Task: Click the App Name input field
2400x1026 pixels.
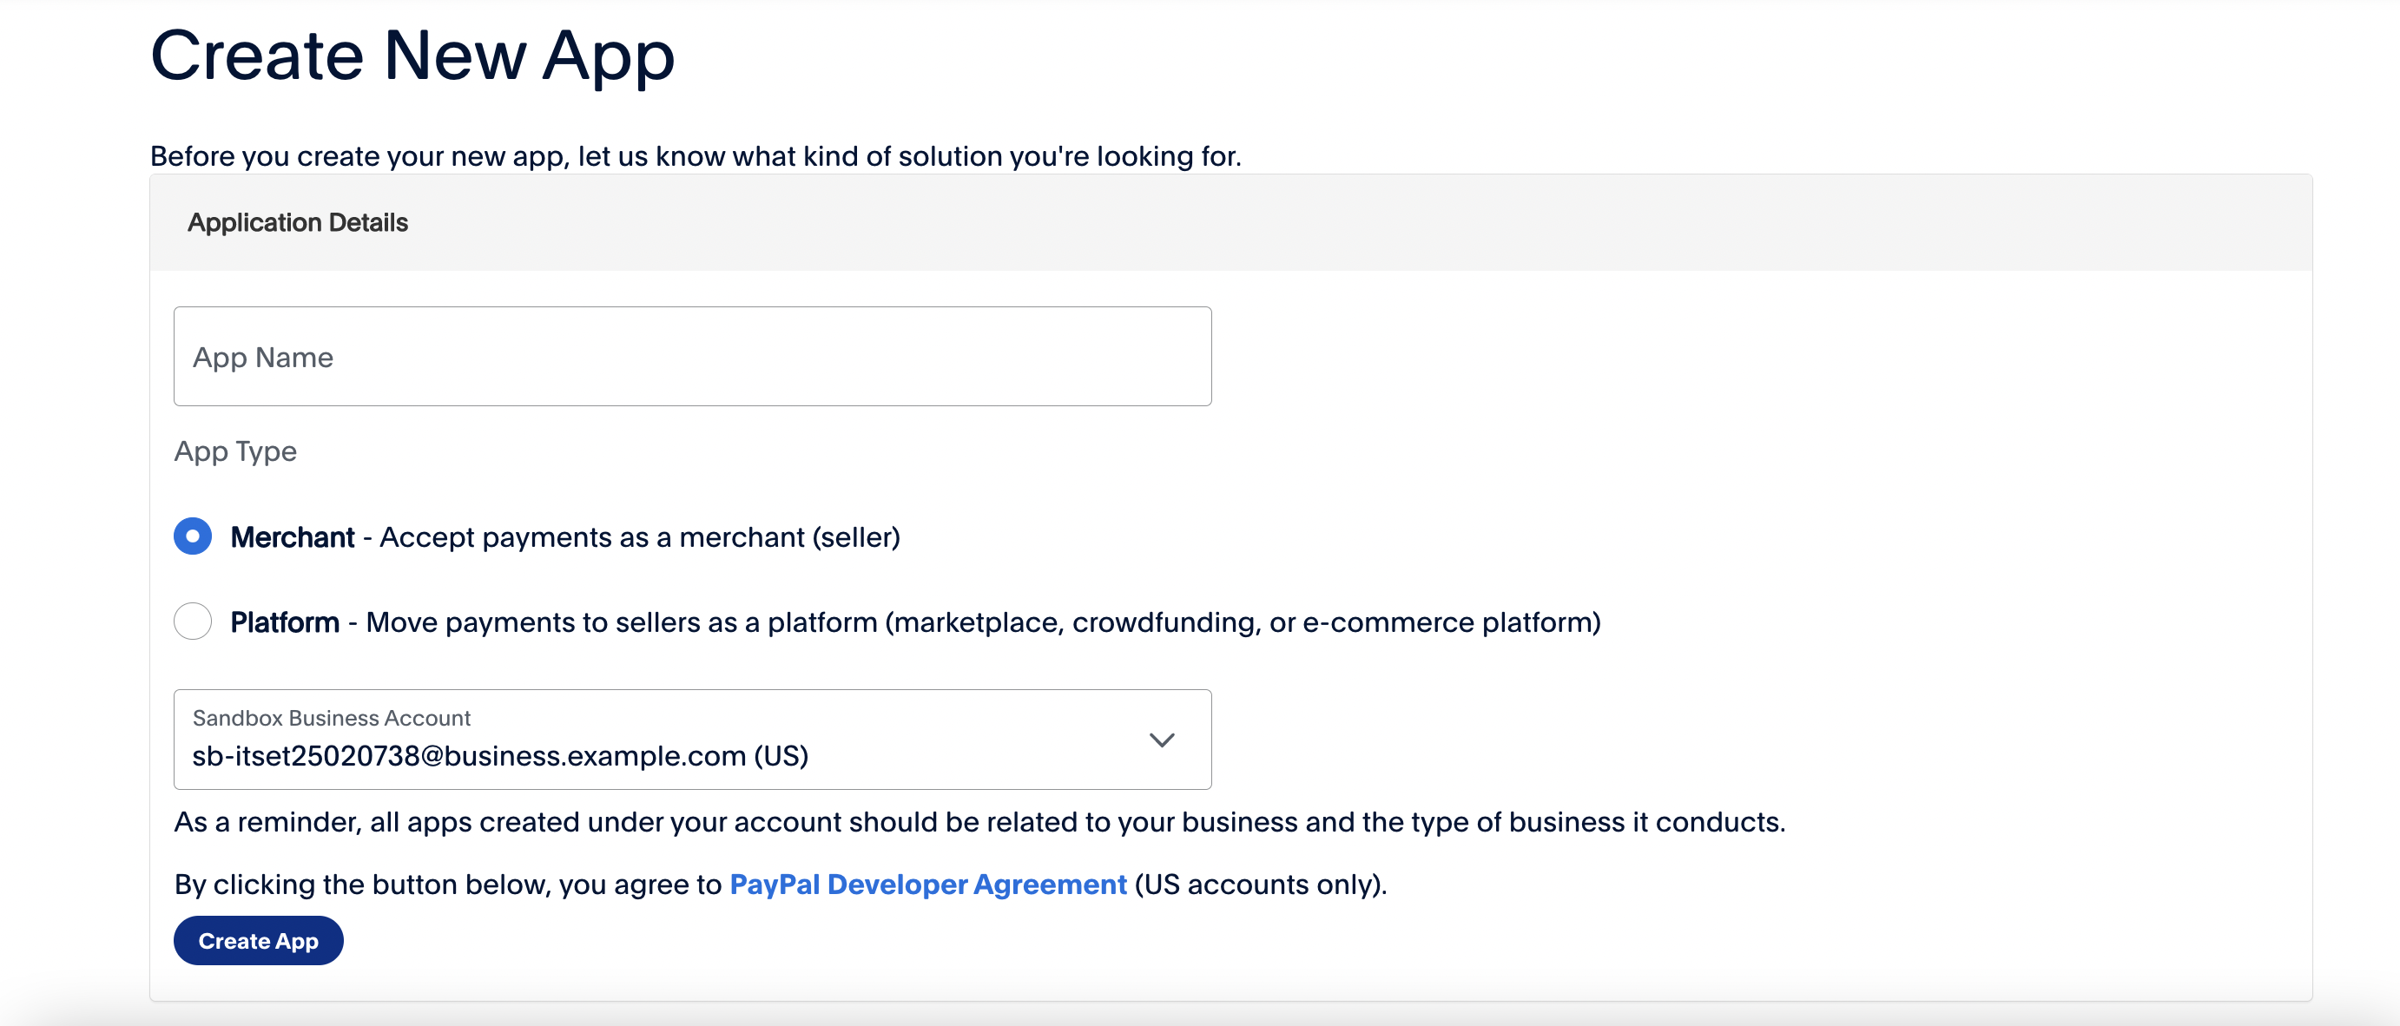Action: tap(692, 357)
